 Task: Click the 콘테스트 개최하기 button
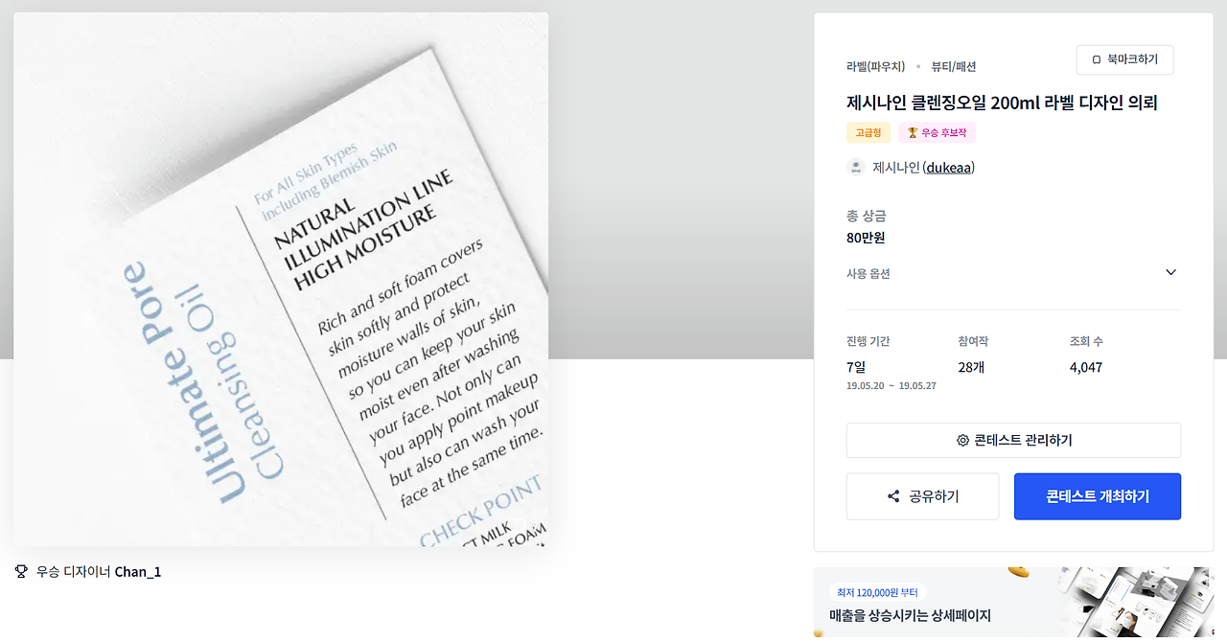1098,496
